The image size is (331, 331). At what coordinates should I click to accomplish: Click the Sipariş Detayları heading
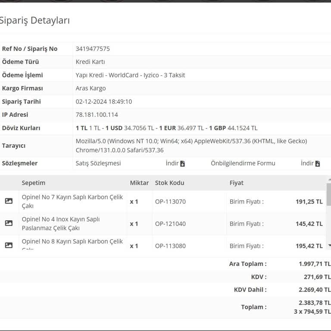(34, 20)
